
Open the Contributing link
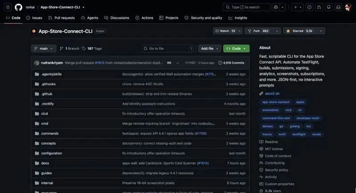click(275, 163)
